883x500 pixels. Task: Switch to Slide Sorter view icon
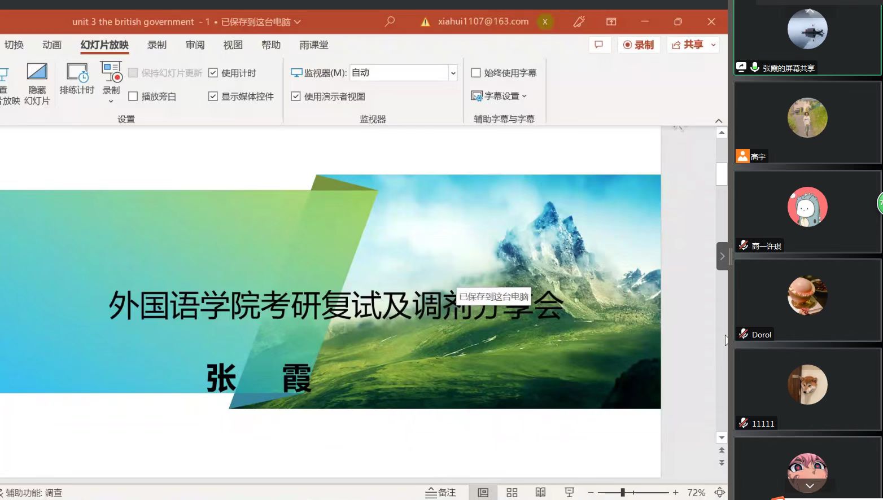(x=512, y=493)
